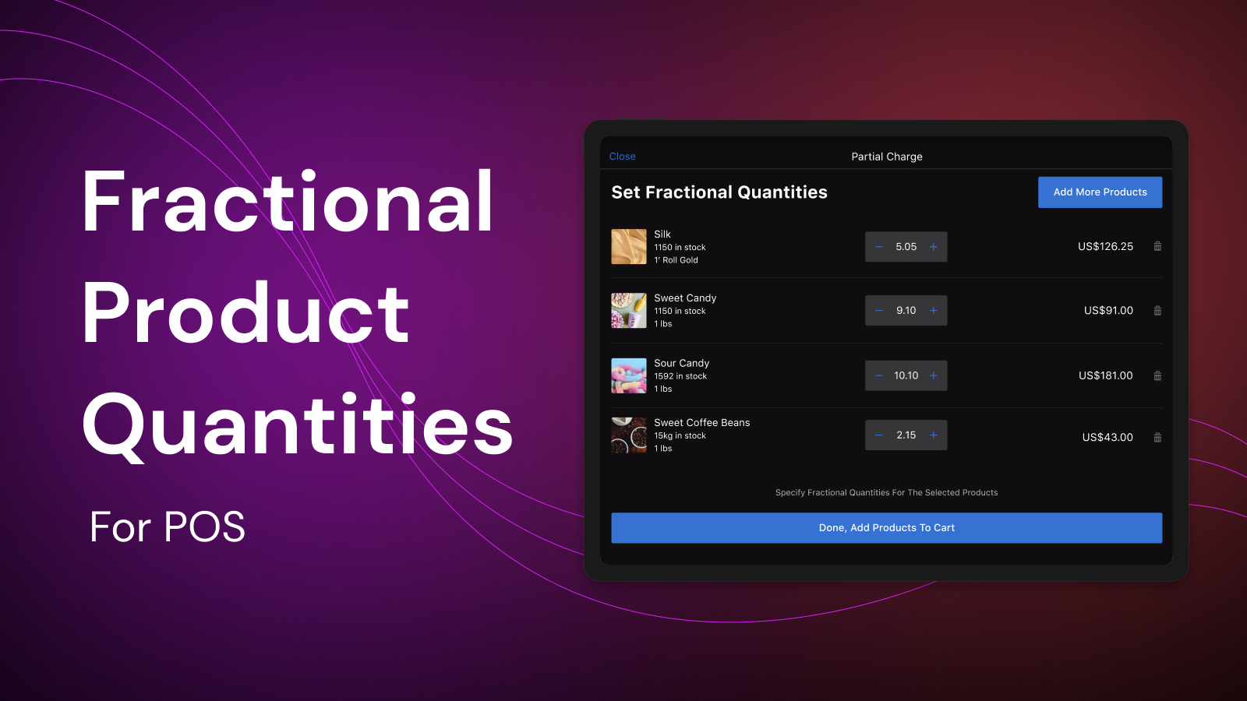Decrease the Silk quantity using the minus icon
This screenshot has height=701, width=1247.
pos(878,246)
